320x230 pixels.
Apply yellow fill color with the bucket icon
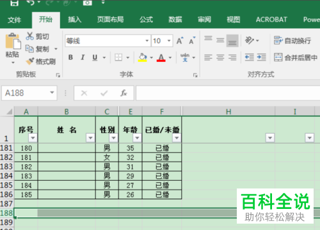click(x=143, y=57)
